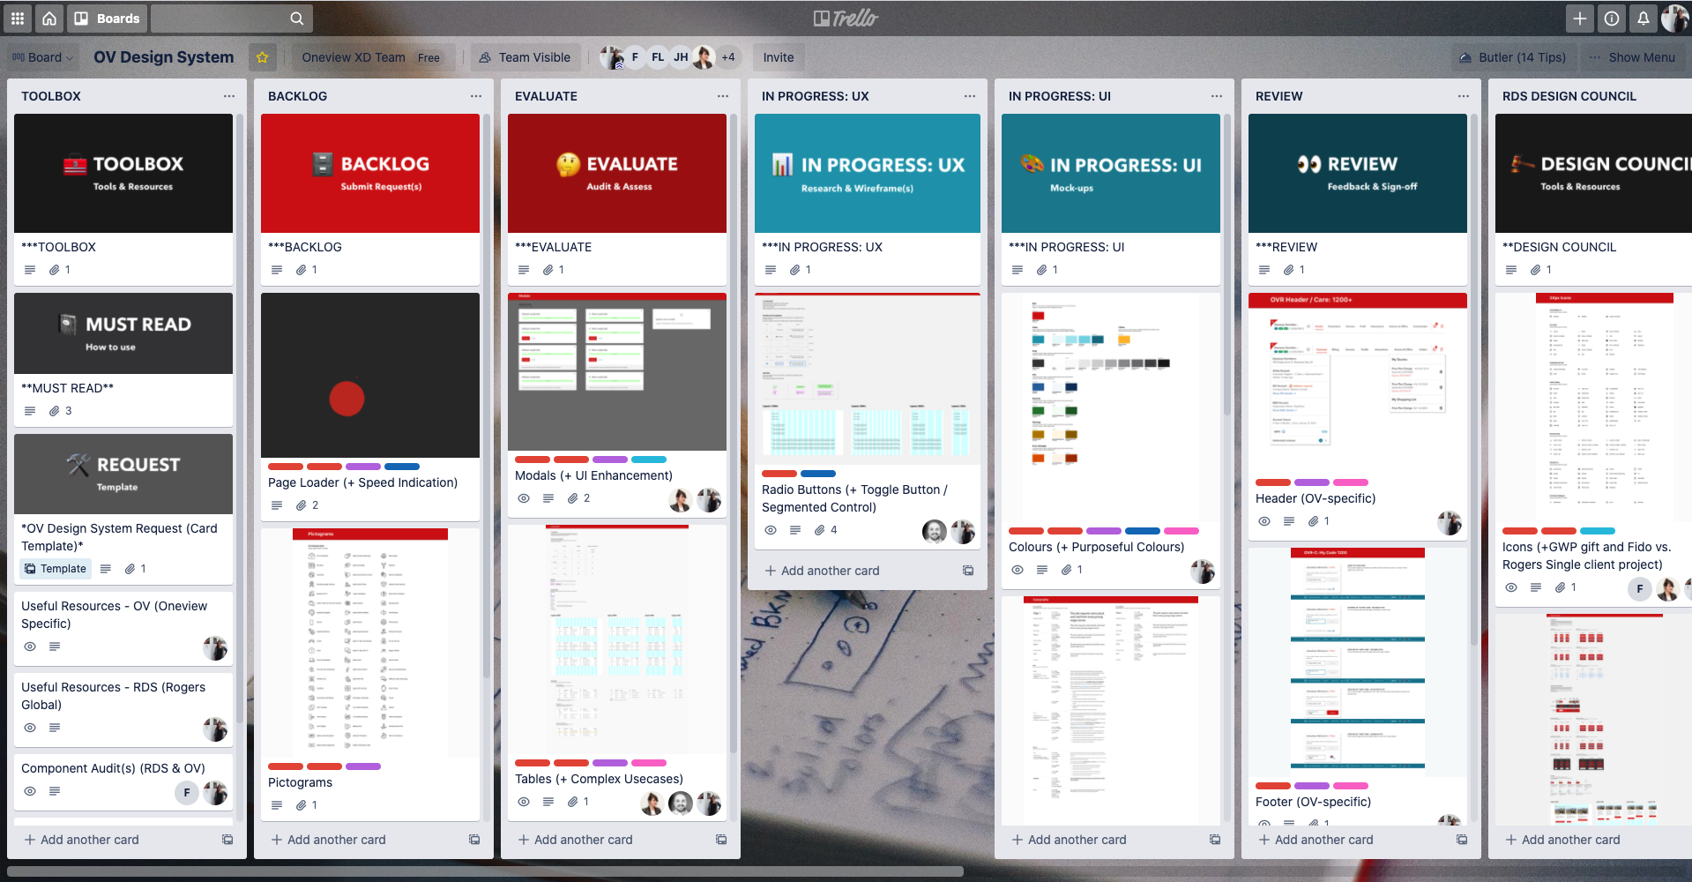This screenshot has height=882, width=1692.
Task: Toggle watch eye on Useful Resources - OV card
Action: [30, 647]
